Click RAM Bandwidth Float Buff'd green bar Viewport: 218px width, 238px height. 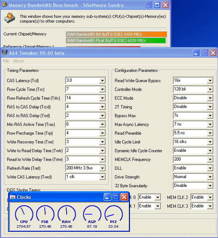point(116,41)
